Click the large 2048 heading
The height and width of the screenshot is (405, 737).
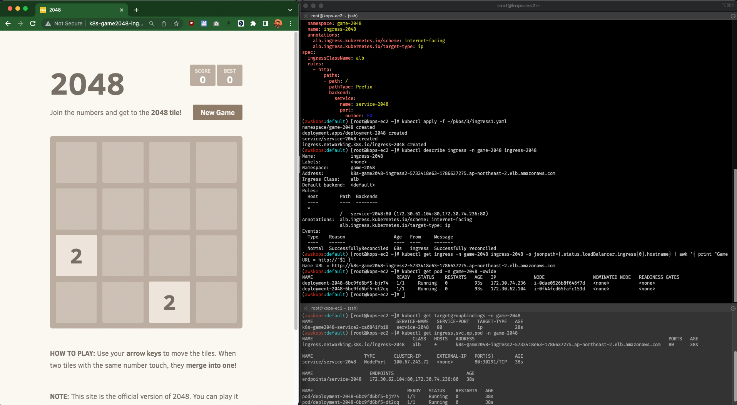point(87,84)
